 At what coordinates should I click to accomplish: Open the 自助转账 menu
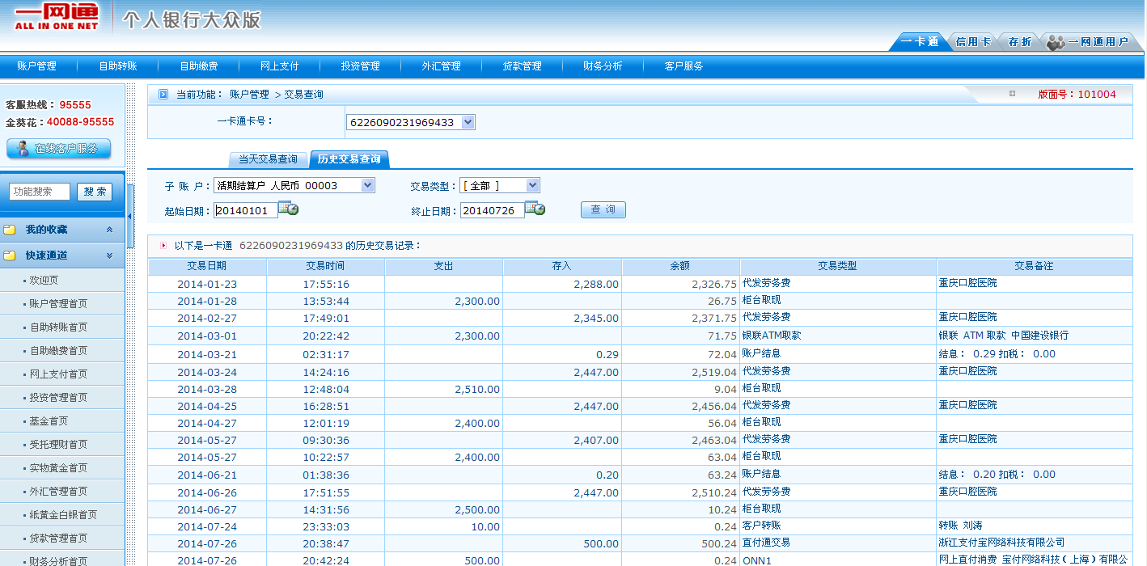click(118, 66)
